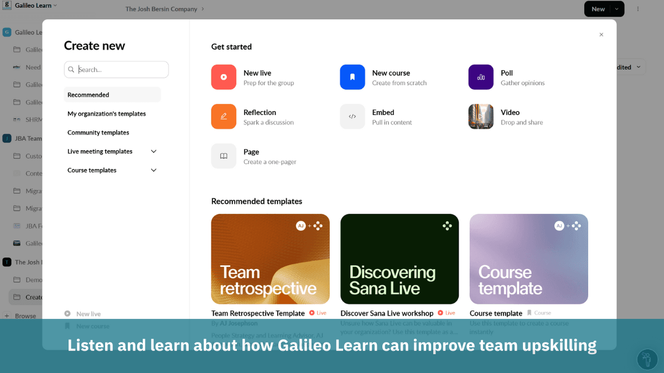The image size is (664, 373).
Task: Click the Video thumbnail icon
Action: pyautogui.click(x=481, y=117)
